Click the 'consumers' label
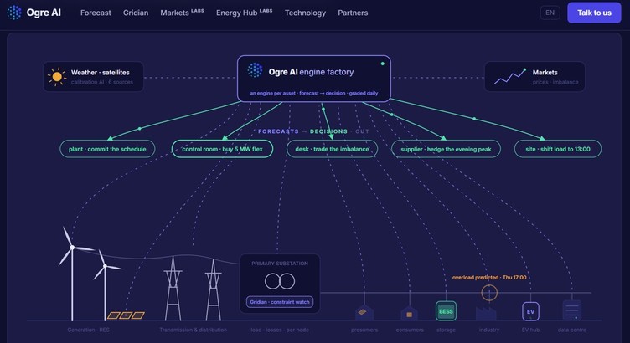630x343 pixels. tap(410, 330)
